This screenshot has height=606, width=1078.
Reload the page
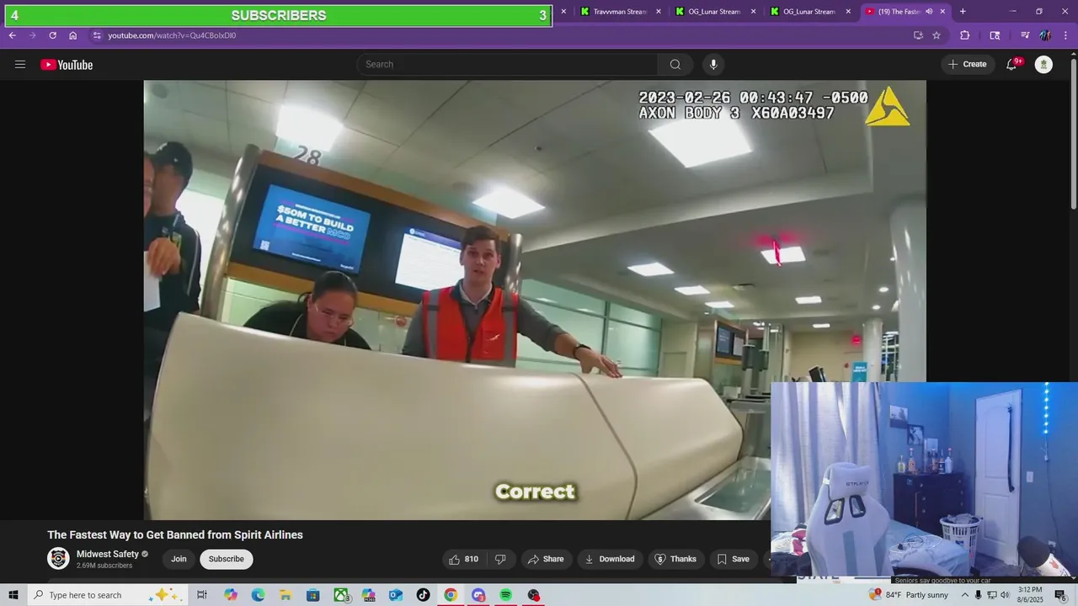tap(52, 35)
